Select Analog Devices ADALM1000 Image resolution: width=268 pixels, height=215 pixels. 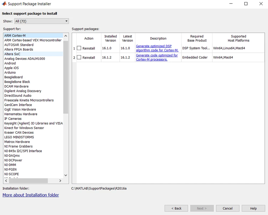tap(33, 59)
